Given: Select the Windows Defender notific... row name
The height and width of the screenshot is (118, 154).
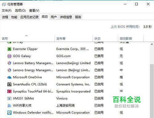Looking at the screenshot, I should tap(33, 112).
